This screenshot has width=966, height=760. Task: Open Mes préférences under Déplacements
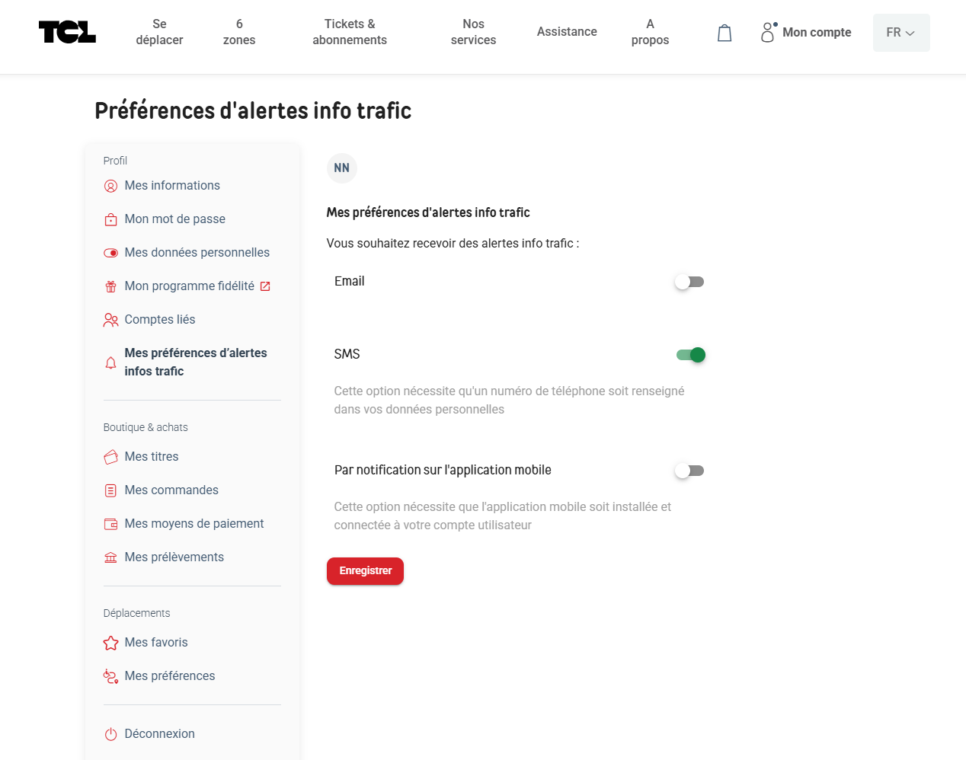click(x=170, y=676)
